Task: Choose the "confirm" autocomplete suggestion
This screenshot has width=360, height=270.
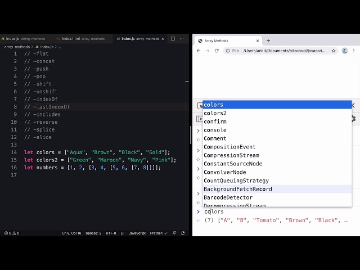Action: click(277, 121)
